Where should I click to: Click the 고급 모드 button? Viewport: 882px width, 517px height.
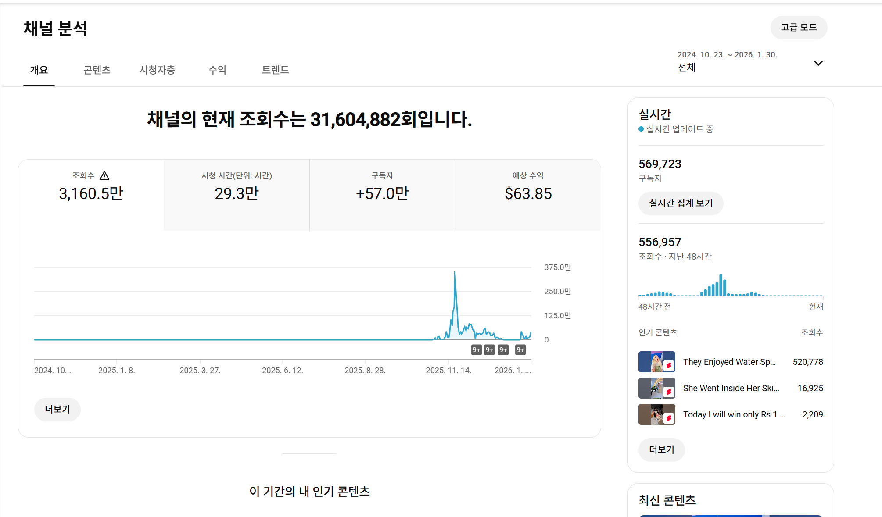pyautogui.click(x=799, y=28)
